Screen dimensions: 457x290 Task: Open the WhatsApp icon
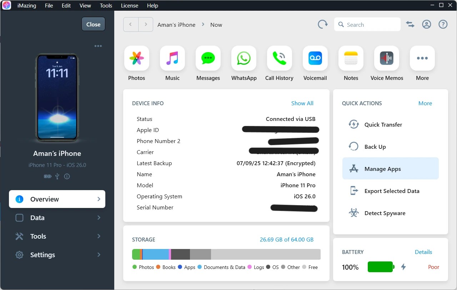tap(244, 58)
